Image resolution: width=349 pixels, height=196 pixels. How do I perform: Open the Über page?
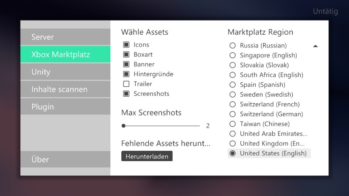(x=65, y=159)
